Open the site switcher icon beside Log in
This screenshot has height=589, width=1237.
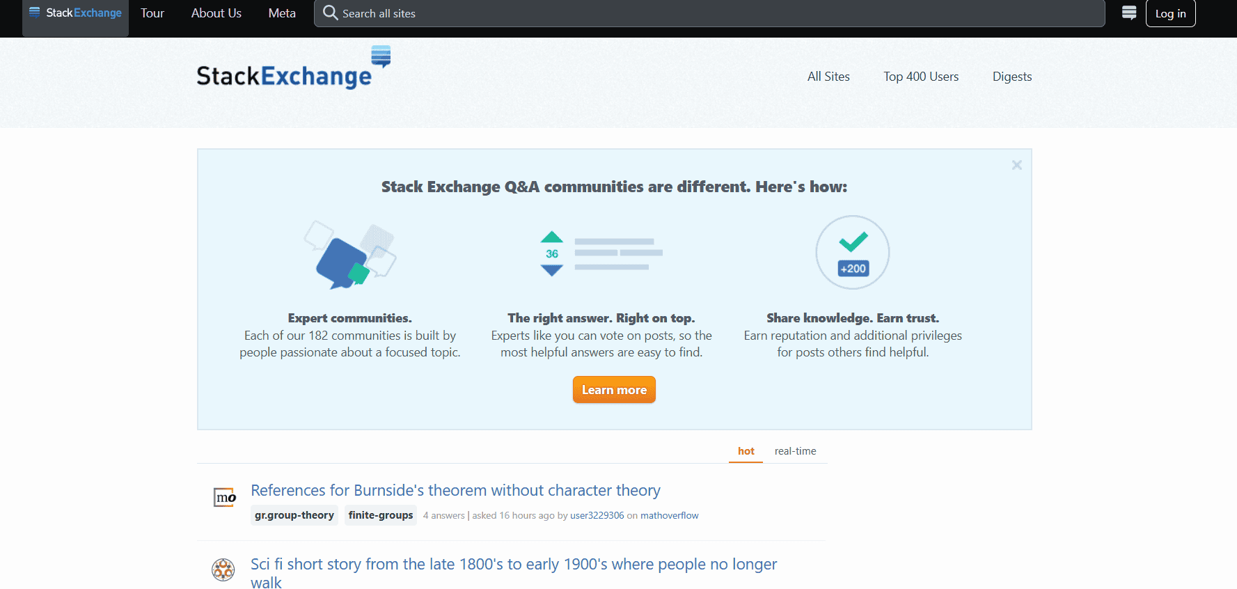1128,13
